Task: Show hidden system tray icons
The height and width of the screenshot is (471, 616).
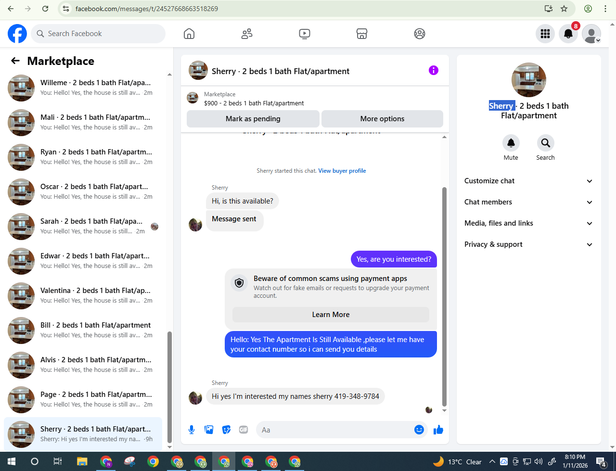Action: [x=492, y=462]
